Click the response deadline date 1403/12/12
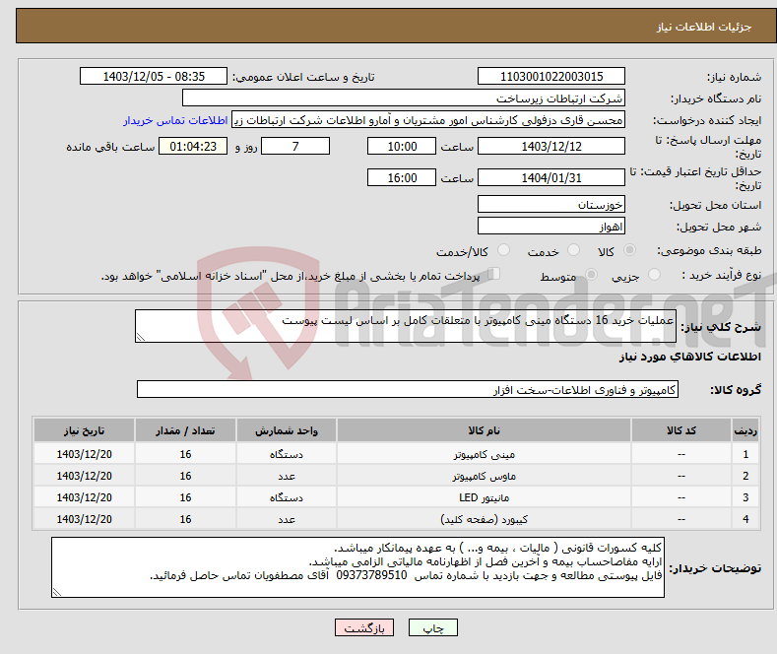This screenshot has width=777, height=654. pos(551,146)
